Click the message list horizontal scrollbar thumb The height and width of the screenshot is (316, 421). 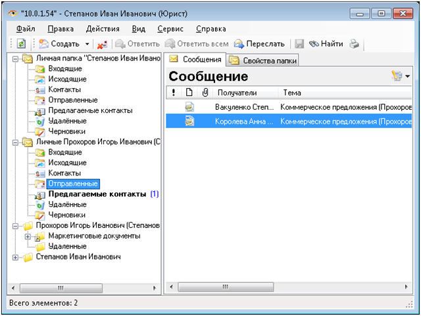tap(226, 286)
